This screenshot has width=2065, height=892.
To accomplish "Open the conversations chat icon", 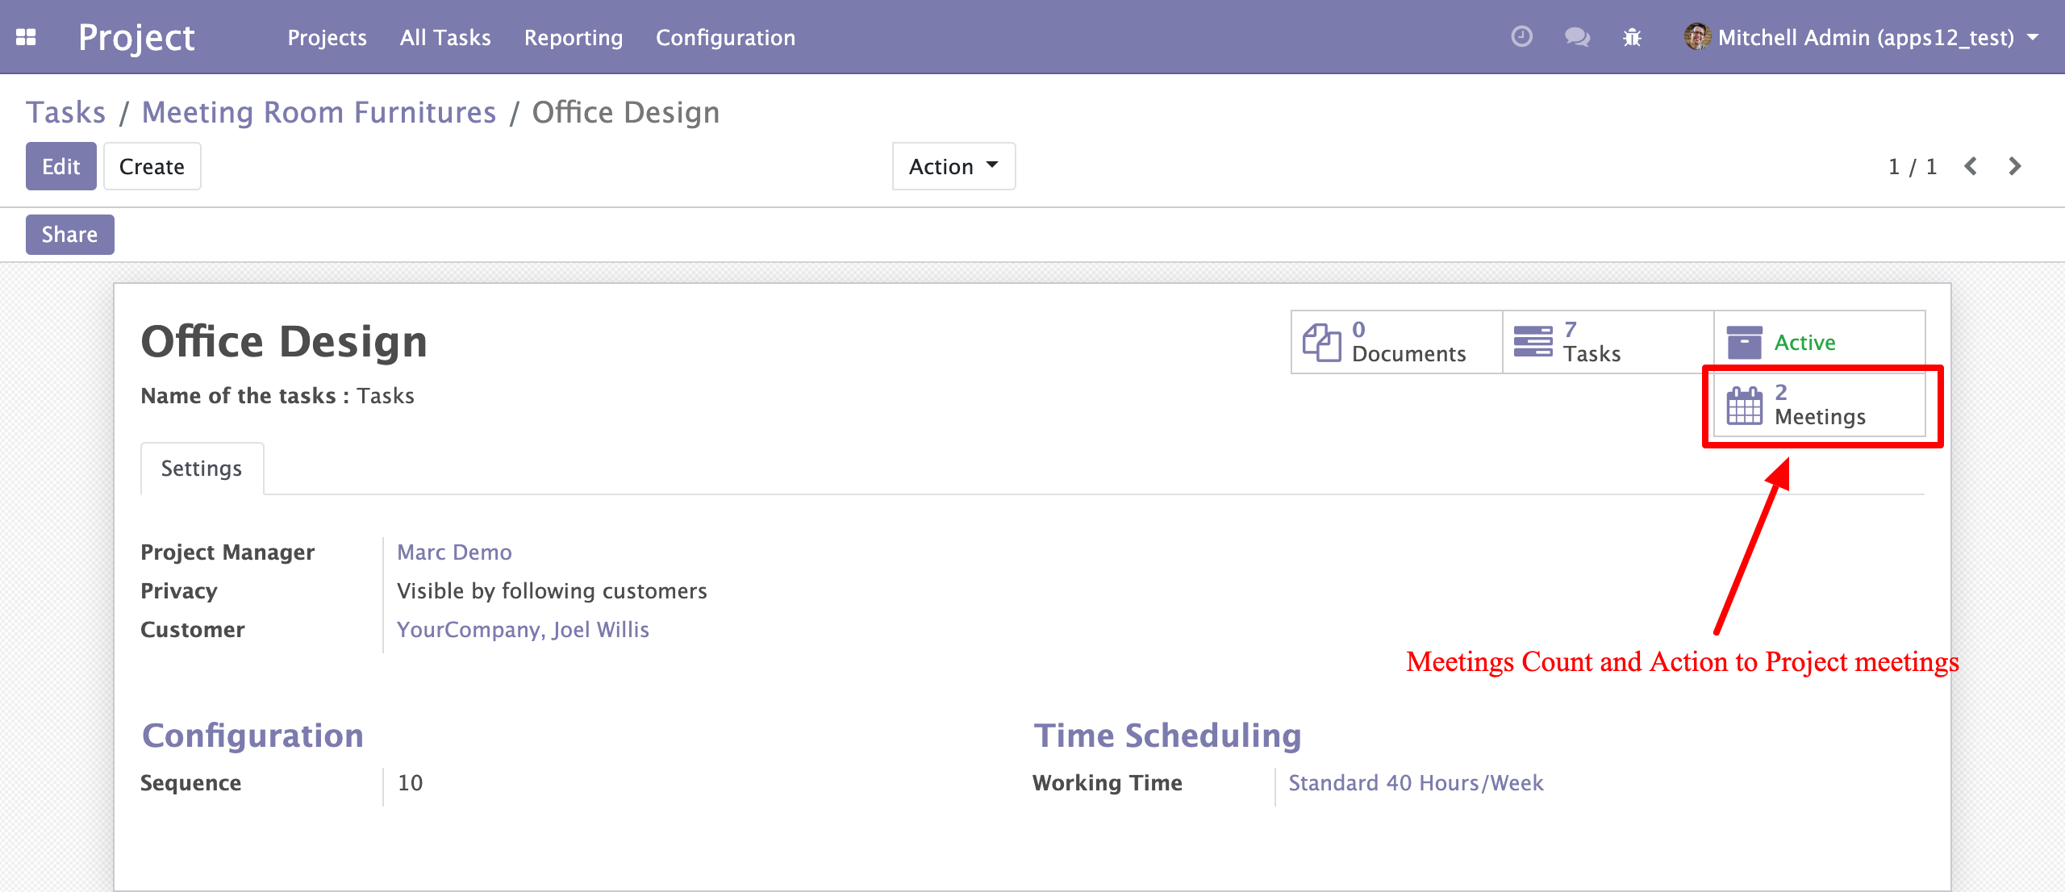I will click(x=1576, y=37).
